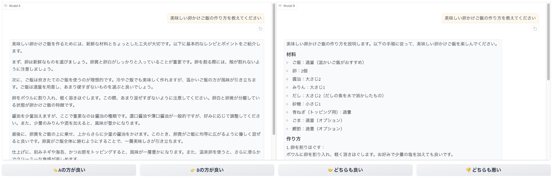553x178 pixels.
Task: Click the '材料' heading in Model B
Action: tap(291, 55)
